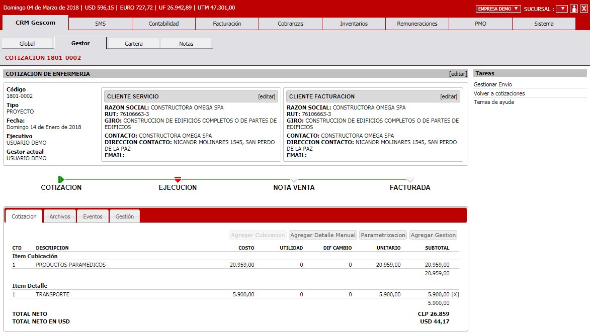Click the X logout icon in header

click(583, 9)
